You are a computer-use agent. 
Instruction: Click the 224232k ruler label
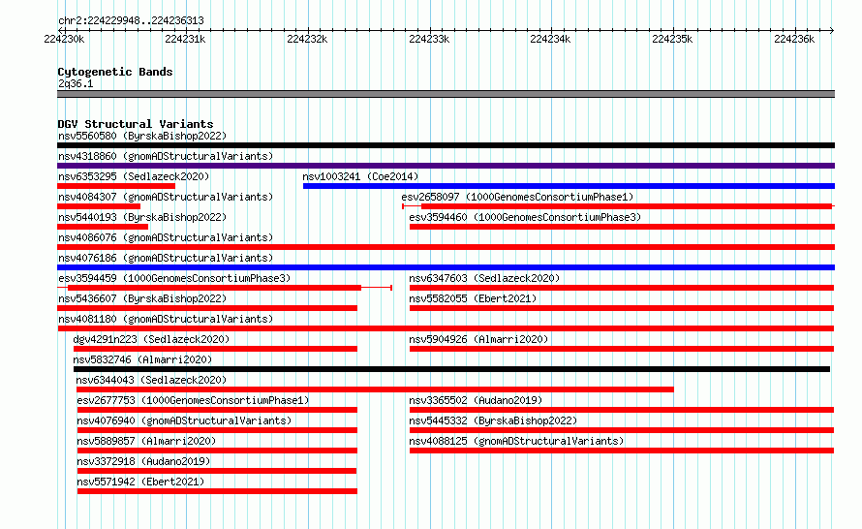pyautogui.click(x=307, y=39)
